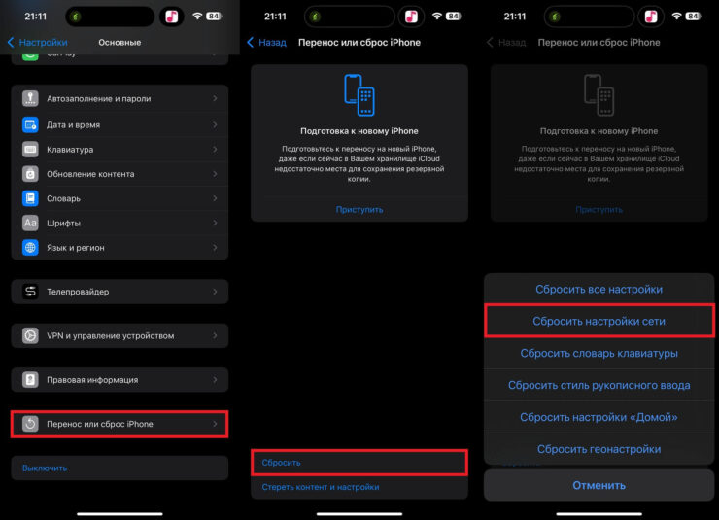Tap the Стереть контент и настройки link
The image size is (719, 520).
(321, 487)
